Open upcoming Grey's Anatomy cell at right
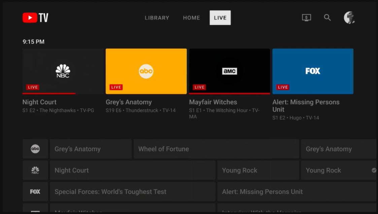 click(339, 149)
